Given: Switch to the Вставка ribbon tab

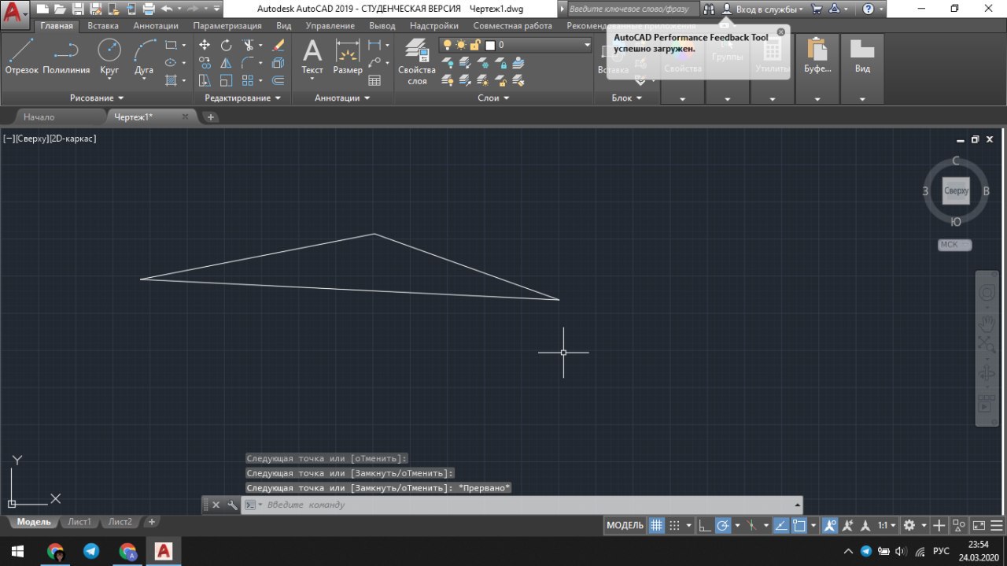Looking at the screenshot, I should [103, 26].
